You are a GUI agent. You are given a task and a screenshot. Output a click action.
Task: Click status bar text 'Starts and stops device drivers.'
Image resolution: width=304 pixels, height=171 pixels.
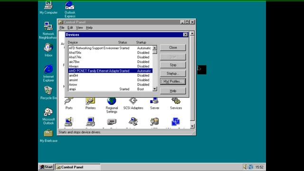(79, 132)
